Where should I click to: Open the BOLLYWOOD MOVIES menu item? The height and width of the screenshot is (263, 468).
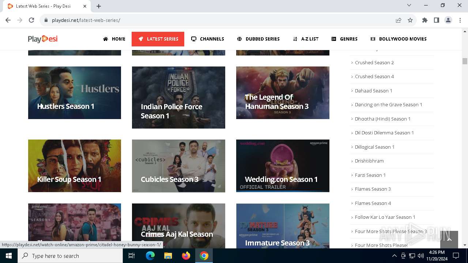398,39
